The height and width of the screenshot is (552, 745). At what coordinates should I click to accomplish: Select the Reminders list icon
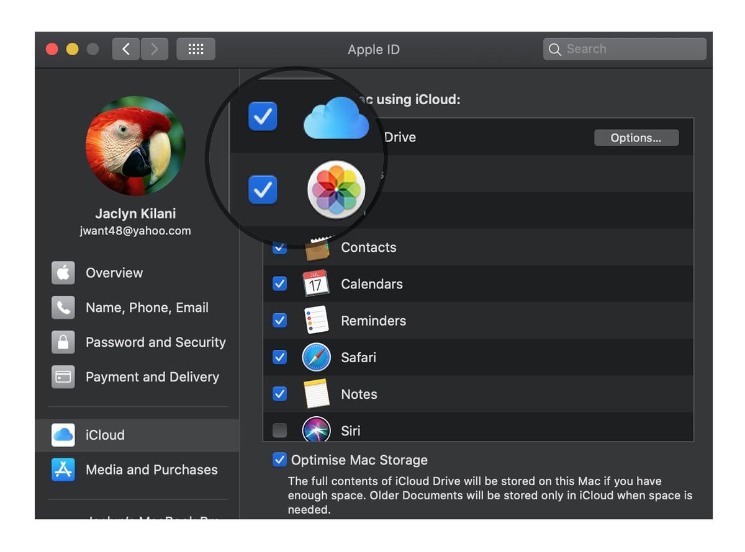click(x=317, y=321)
